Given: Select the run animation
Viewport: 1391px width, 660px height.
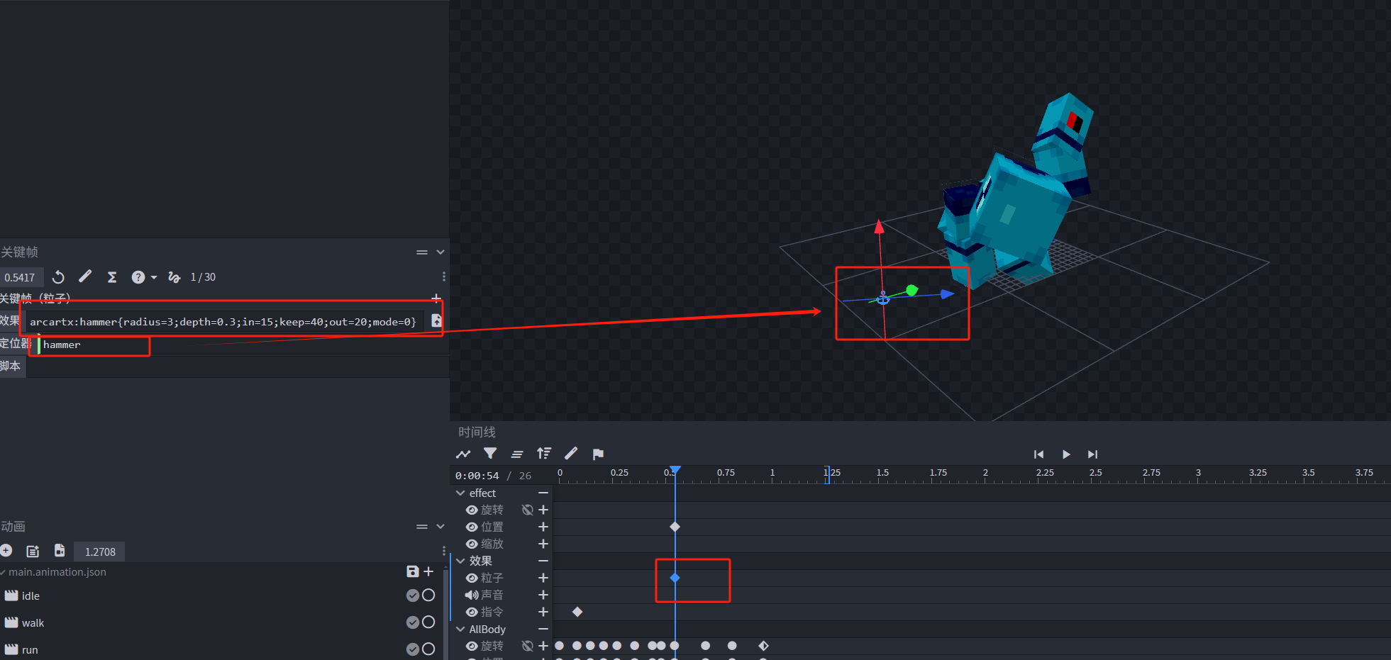Looking at the screenshot, I should pos(30,649).
